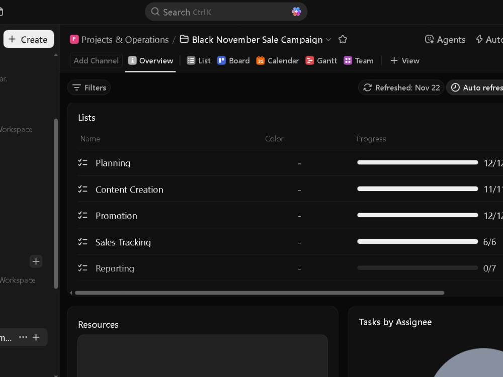
Task: Click the Promotion progress bar
Action: pos(417,215)
